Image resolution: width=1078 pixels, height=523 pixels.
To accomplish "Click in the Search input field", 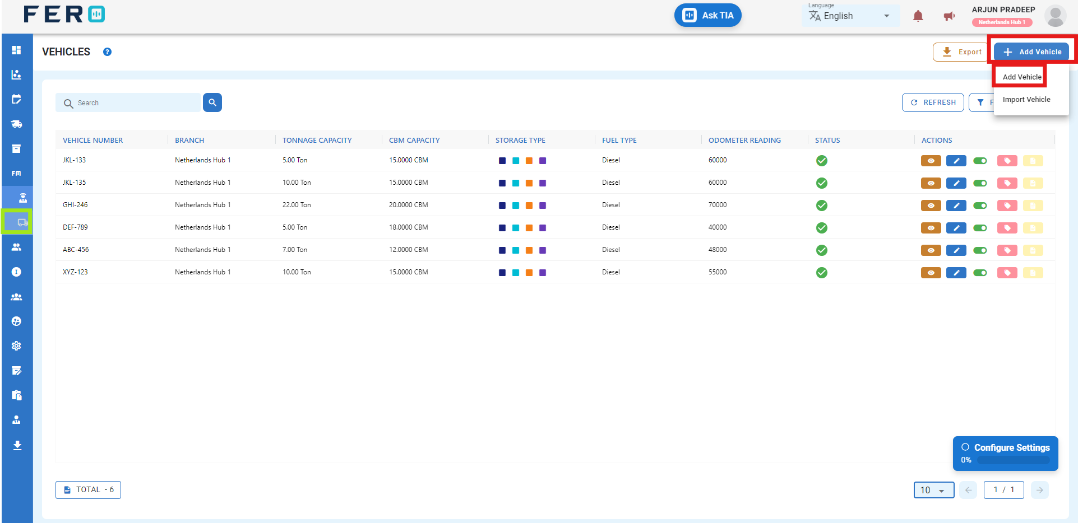I will click(x=128, y=102).
